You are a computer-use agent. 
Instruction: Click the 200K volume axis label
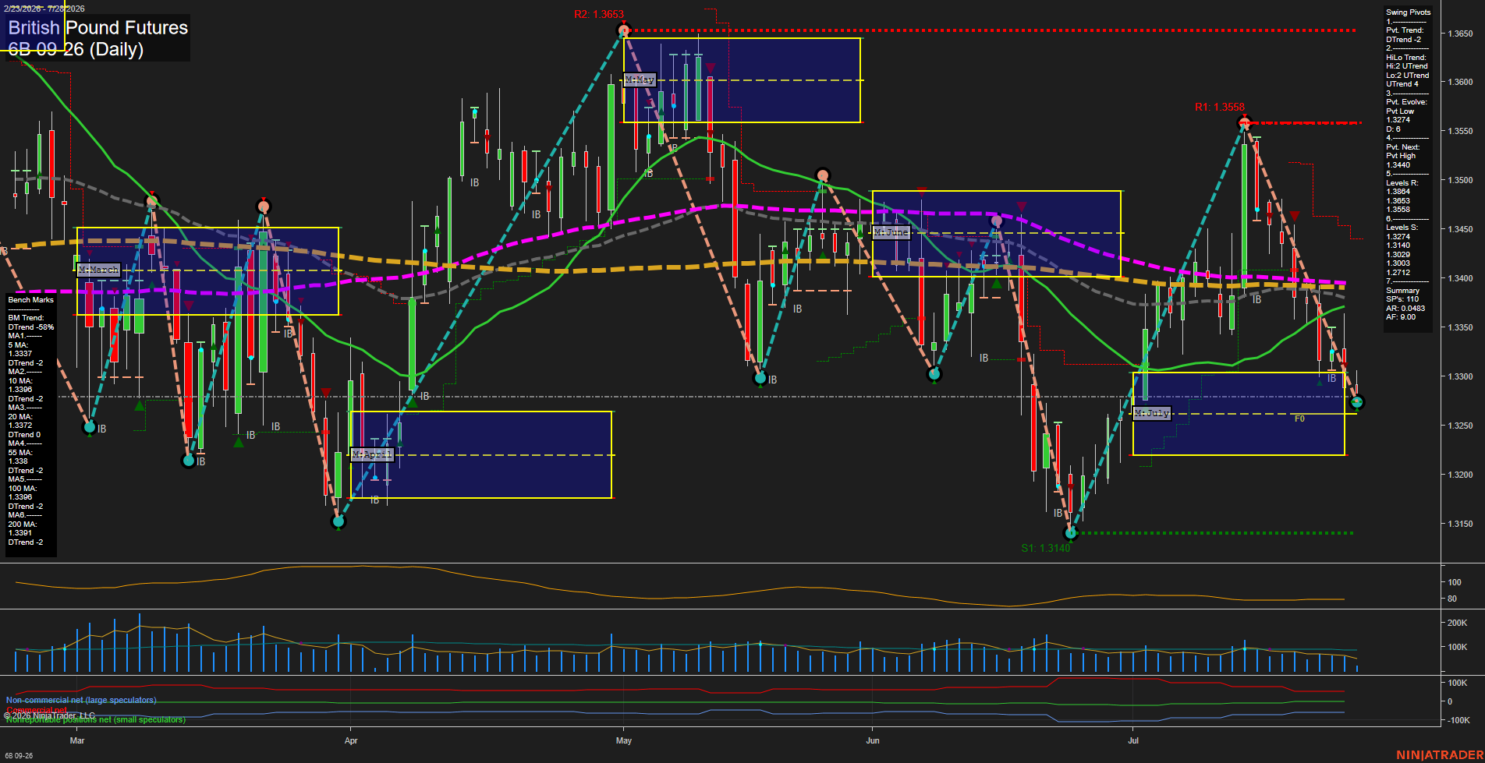[x=1458, y=623]
